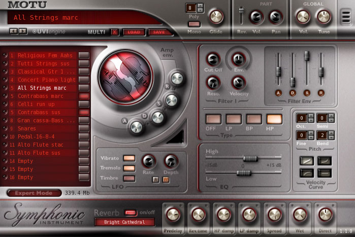Click the Glide knob
Image resolution: width=355 pixels, height=237 pixels.
(216, 17)
